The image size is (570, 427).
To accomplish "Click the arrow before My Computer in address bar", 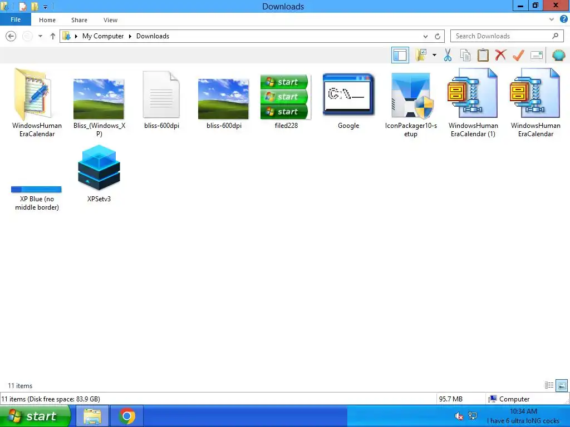I will pos(76,36).
